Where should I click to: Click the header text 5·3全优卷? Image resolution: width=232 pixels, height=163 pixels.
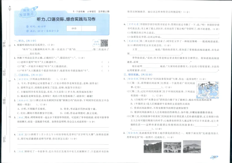79,11
